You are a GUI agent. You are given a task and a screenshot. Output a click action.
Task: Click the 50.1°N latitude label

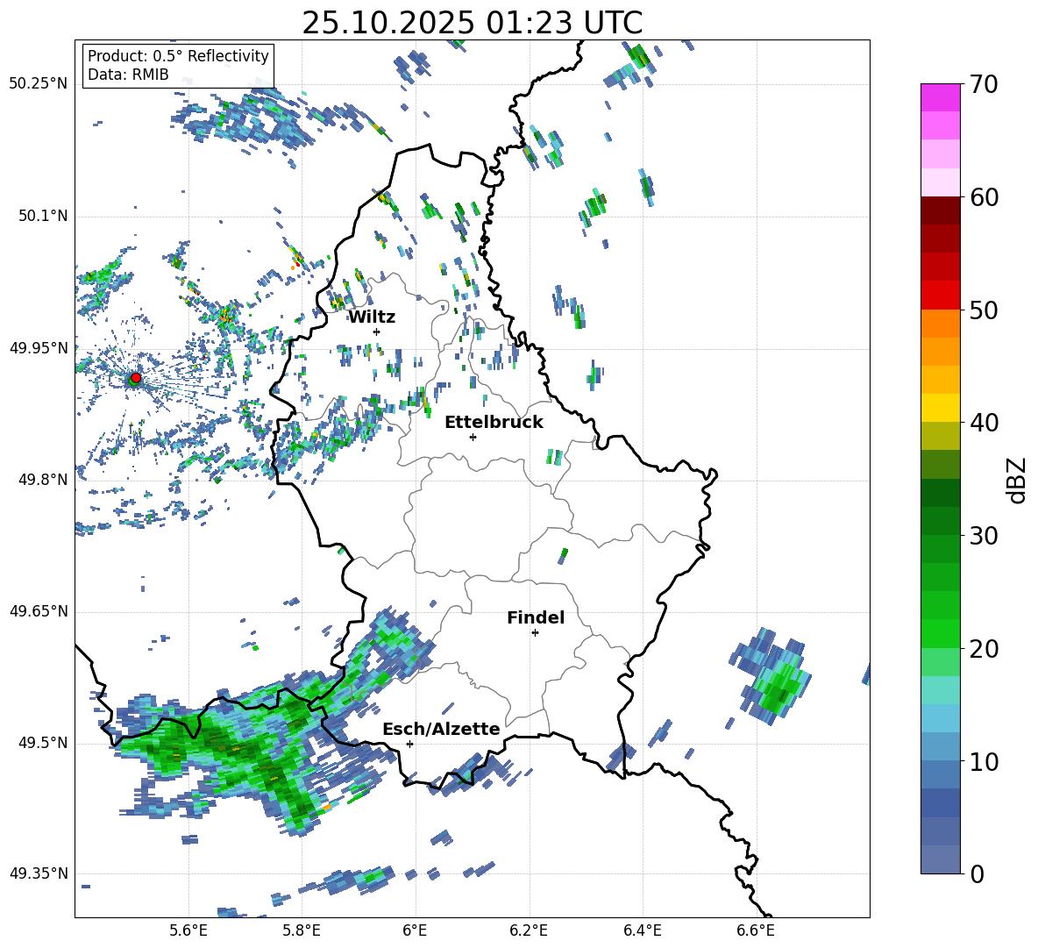click(42, 216)
